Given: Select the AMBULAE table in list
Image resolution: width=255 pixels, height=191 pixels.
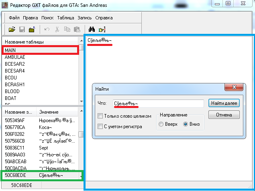Looking at the screenshot, I should (15, 57).
